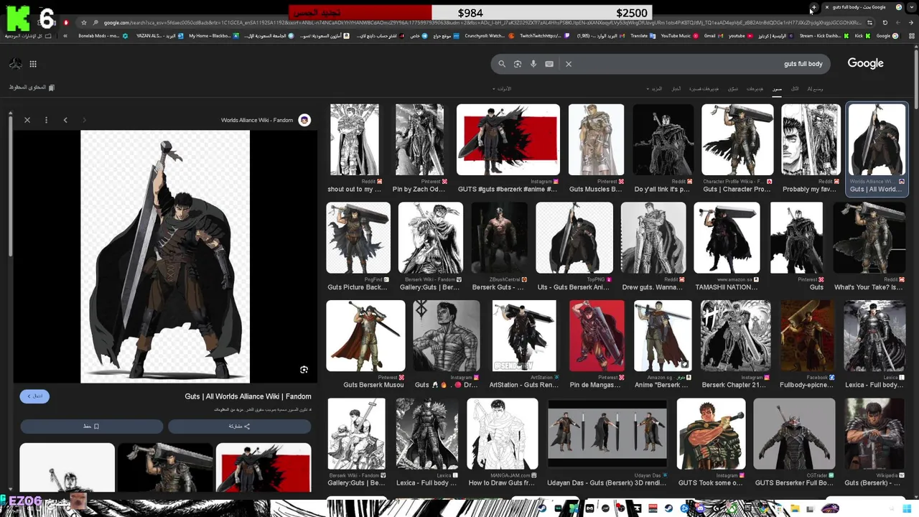The image size is (919, 517).
Task: Open the three-dot menu in preview panel
Action: click(x=46, y=120)
